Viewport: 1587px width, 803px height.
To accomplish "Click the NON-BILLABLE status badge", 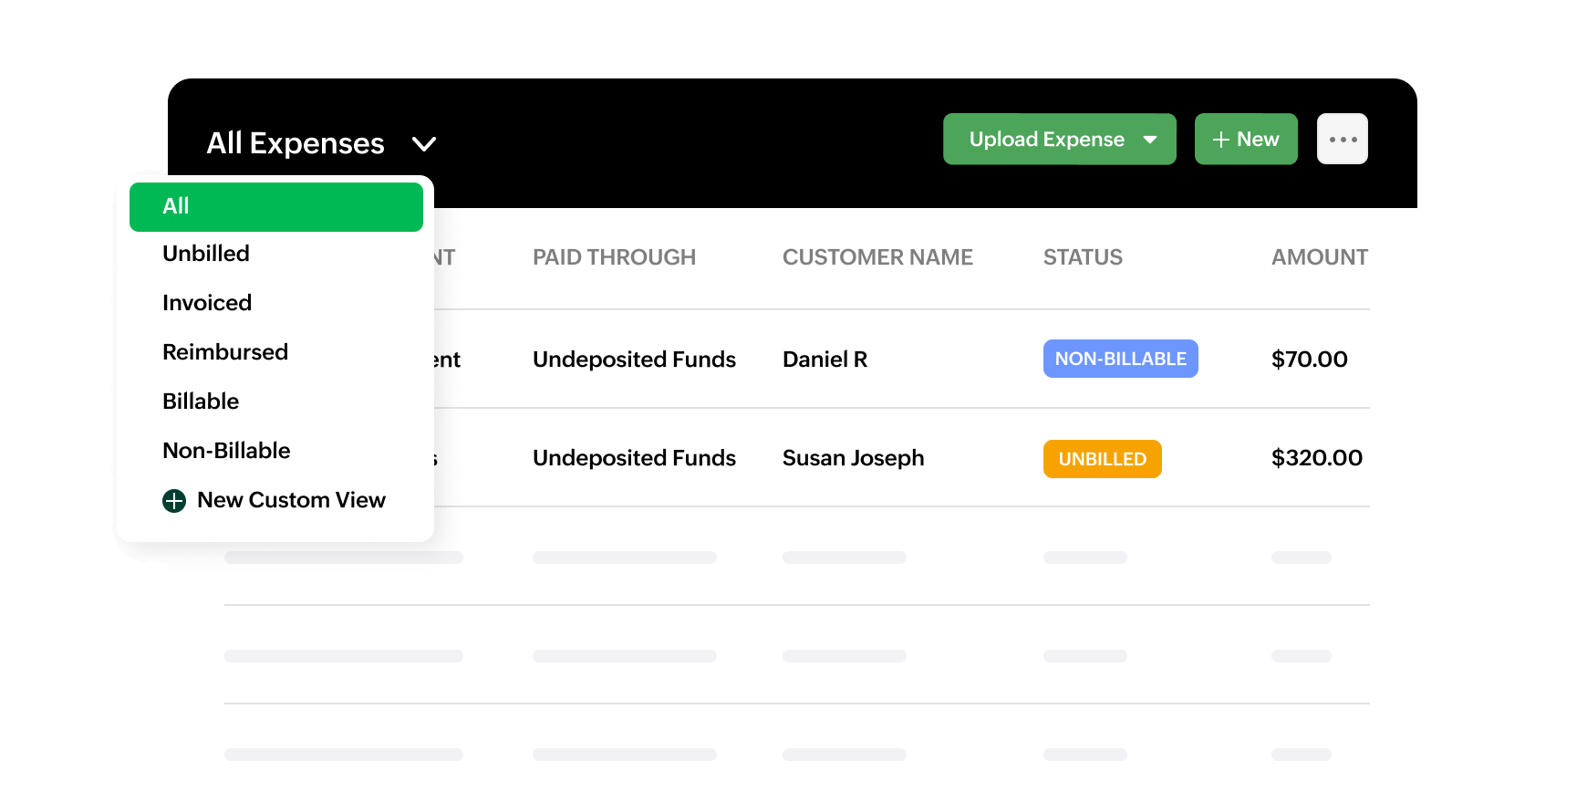I will (1120, 360).
